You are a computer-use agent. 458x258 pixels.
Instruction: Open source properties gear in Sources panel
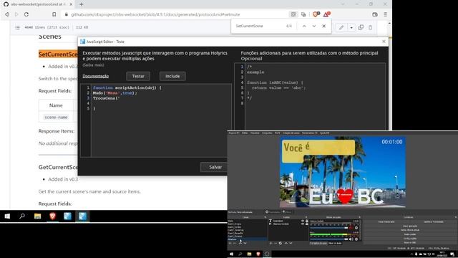tap(280, 244)
